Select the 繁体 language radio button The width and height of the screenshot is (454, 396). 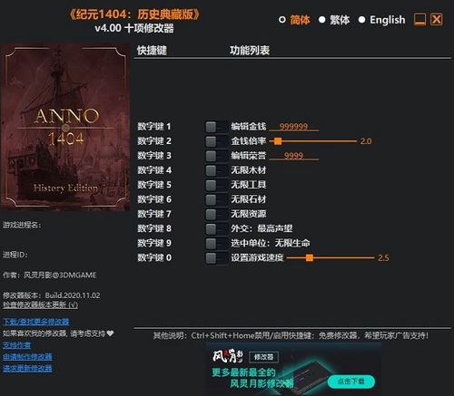click(x=322, y=20)
